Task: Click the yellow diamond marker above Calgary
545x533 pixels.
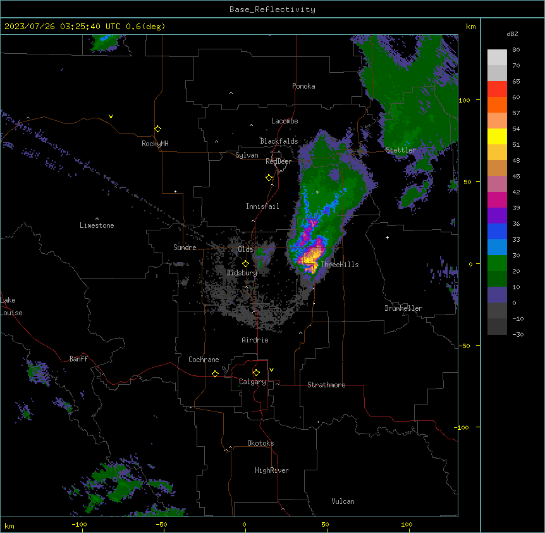Action: pyautogui.click(x=256, y=373)
